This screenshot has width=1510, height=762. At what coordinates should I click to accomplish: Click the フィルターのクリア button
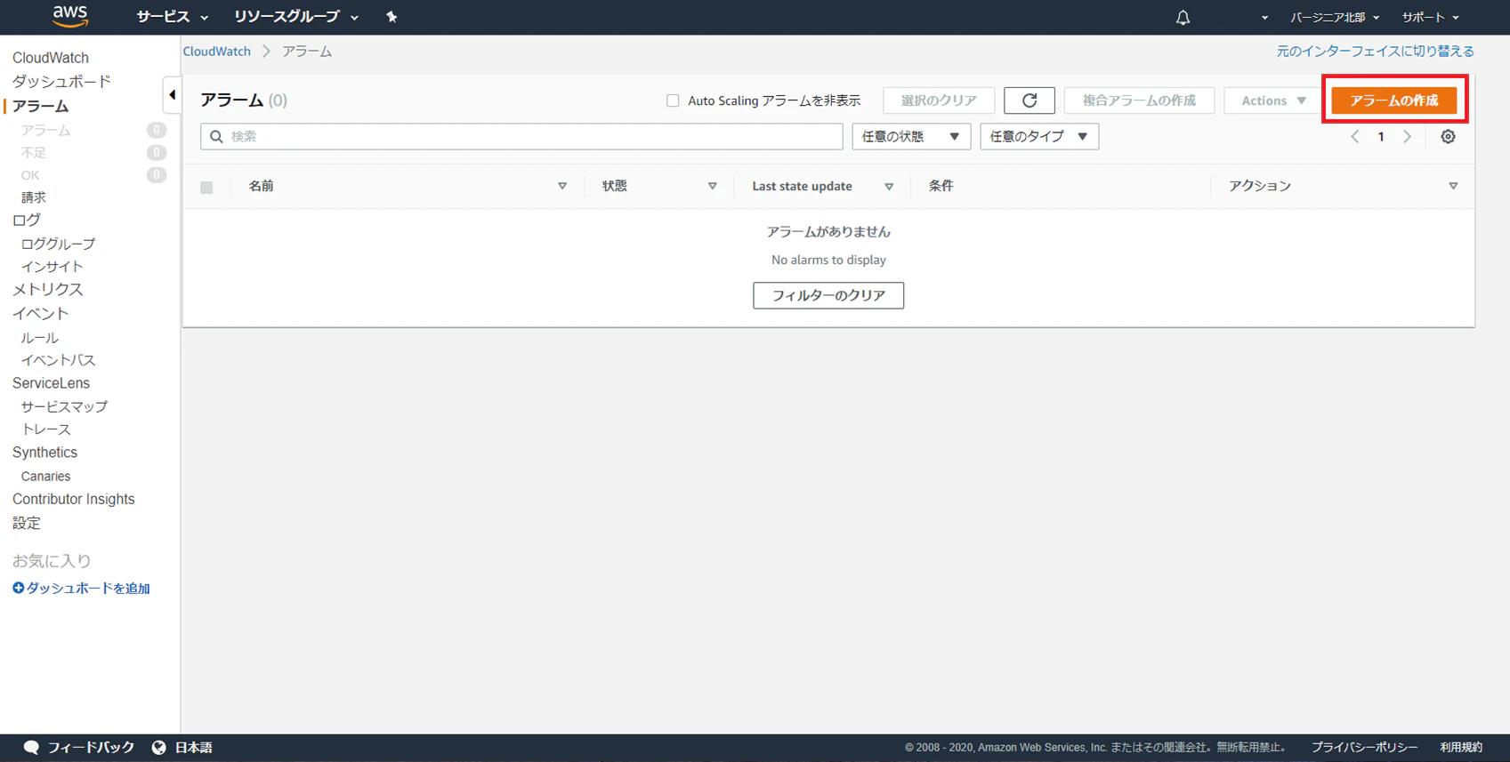[x=828, y=295]
